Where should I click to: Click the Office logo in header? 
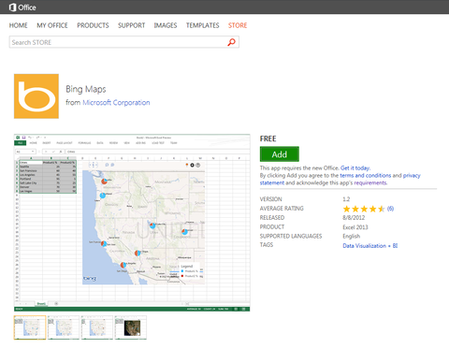point(22,7)
